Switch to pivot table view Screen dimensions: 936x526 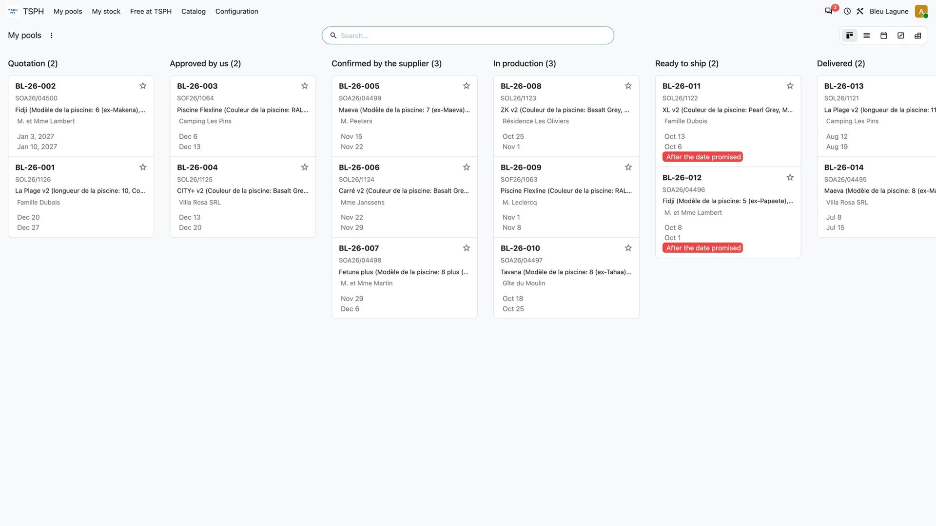918,36
